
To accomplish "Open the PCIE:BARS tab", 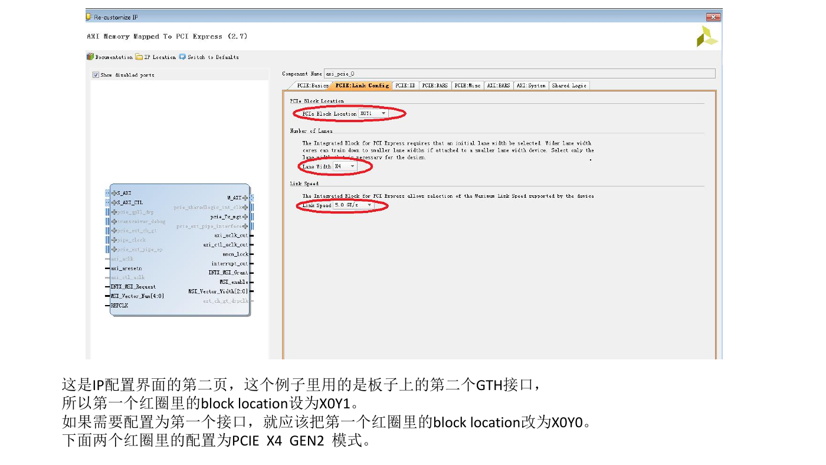I will 435,86.
